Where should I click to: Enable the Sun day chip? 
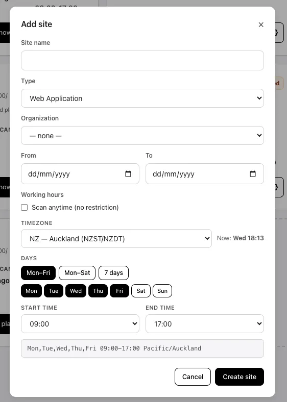162,291
